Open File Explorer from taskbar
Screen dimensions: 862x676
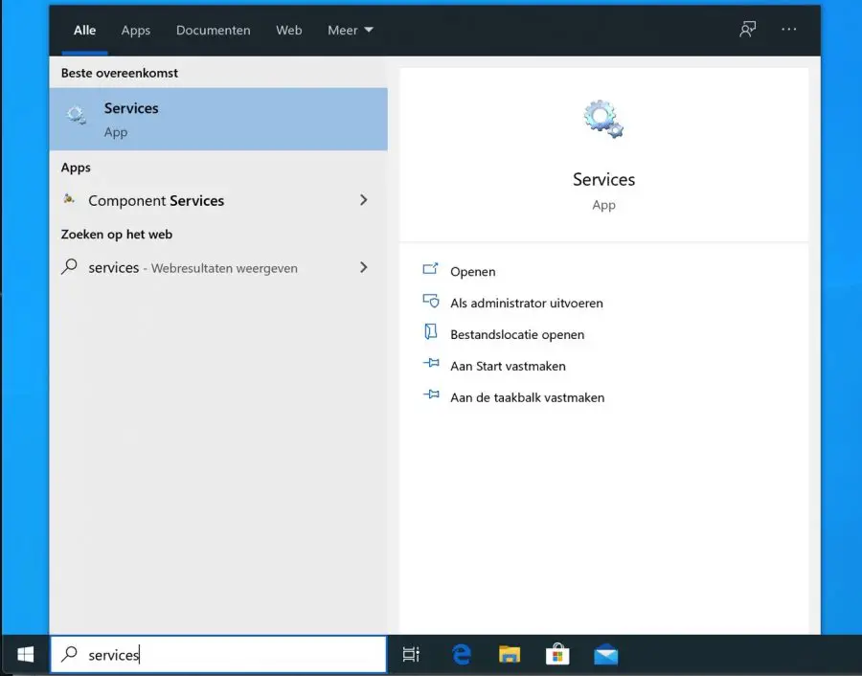pyautogui.click(x=510, y=655)
